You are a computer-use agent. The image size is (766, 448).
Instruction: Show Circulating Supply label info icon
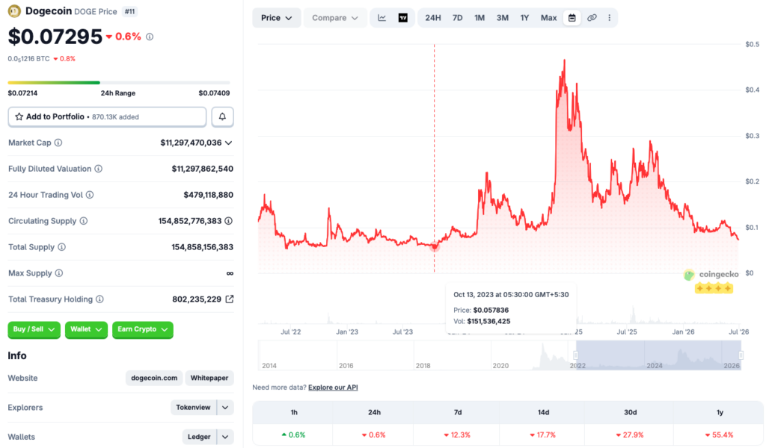point(84,221)
